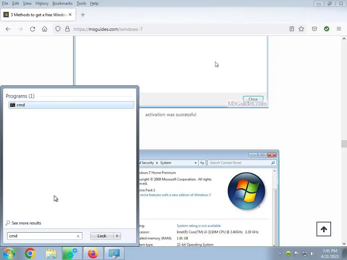Image resolution: width=347 pixels, height=260 pixels.
Task: Select the 3 Methods browser tab
Action: 38,15
